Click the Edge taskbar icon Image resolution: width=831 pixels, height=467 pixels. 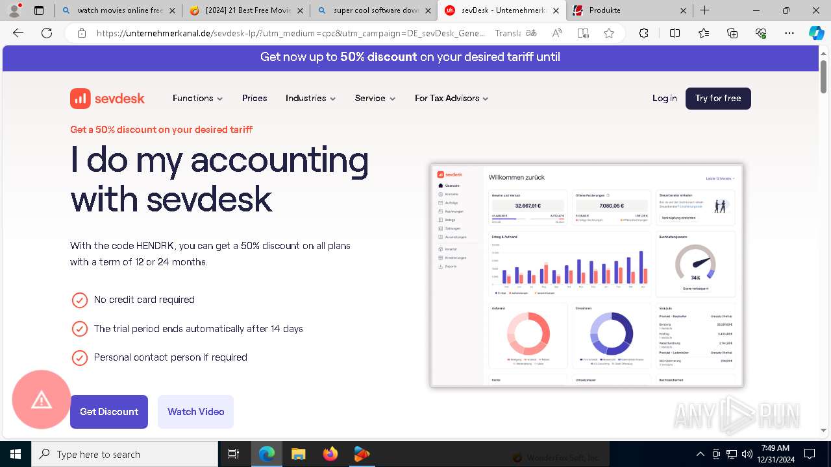(x=267, y=454)
